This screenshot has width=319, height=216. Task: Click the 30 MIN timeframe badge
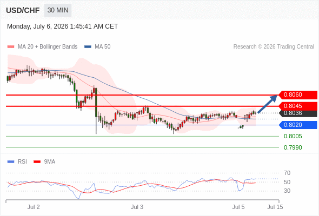pyautogui.click(x=58, y=10)
